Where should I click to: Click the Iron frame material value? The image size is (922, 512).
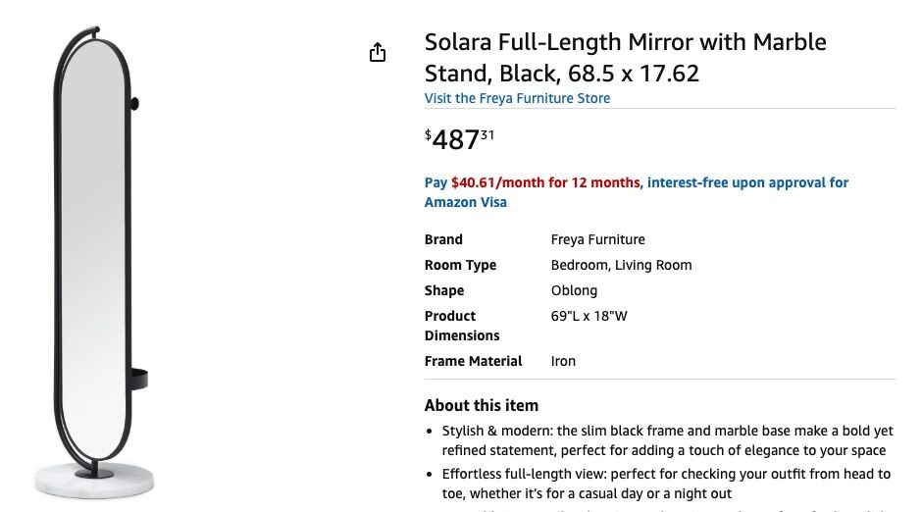point(563,361)
